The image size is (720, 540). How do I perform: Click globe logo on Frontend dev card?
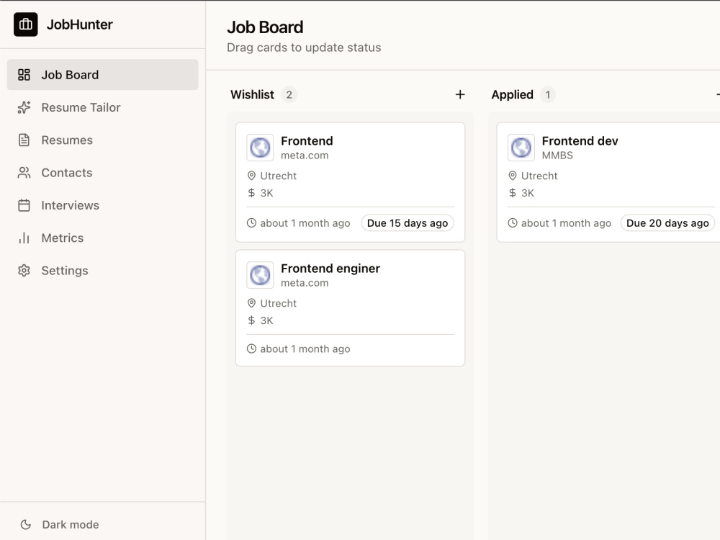point(521,148)
